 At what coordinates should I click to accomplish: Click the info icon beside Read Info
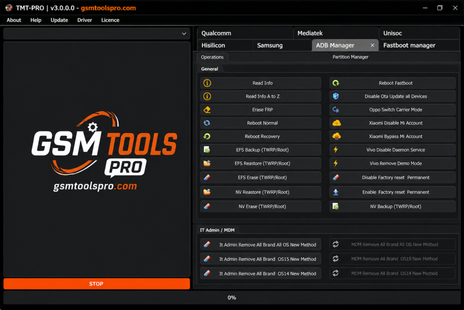coord(207,83)
